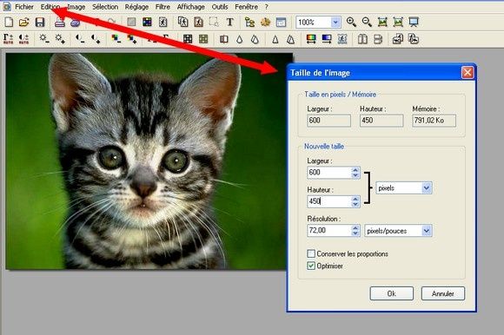Enable Conserver les proportions checkbox

click(311, 253)
